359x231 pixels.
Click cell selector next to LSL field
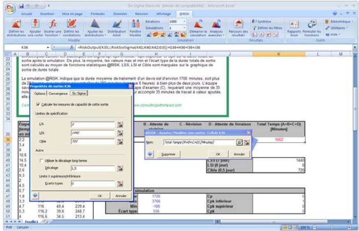pyautogui.click(x=120, y=125)
